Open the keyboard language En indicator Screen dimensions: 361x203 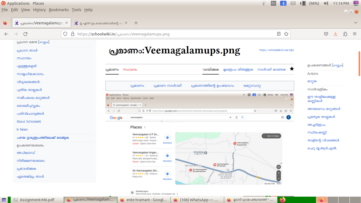coord(274,3)
